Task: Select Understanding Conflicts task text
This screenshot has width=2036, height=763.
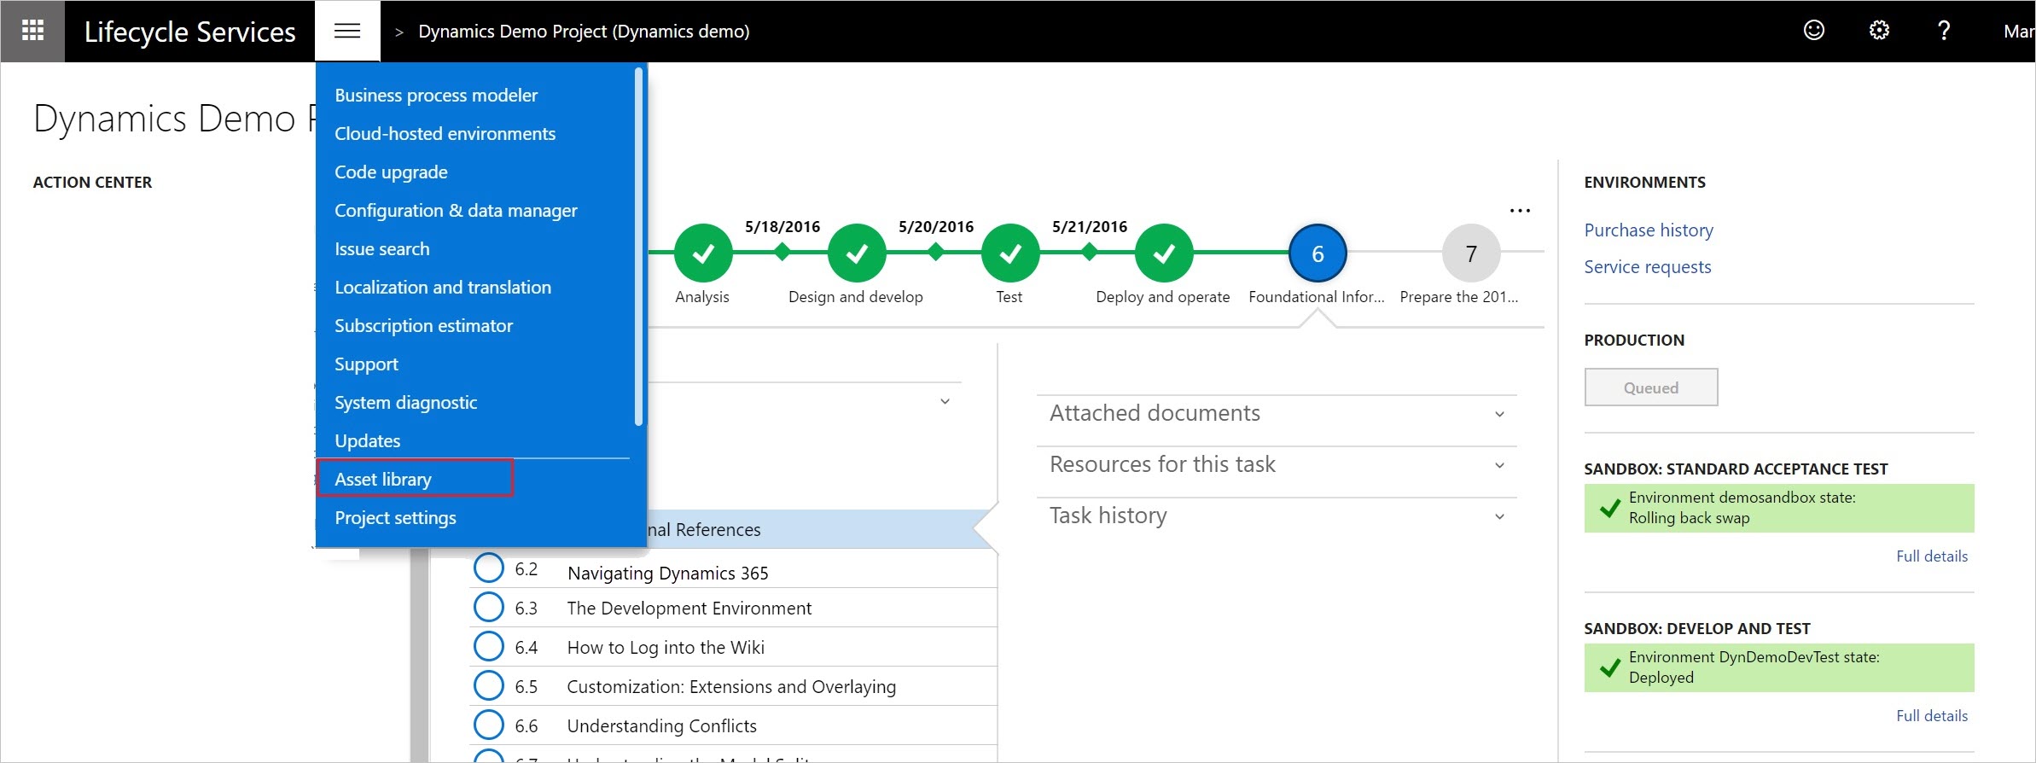Action: 661,726
